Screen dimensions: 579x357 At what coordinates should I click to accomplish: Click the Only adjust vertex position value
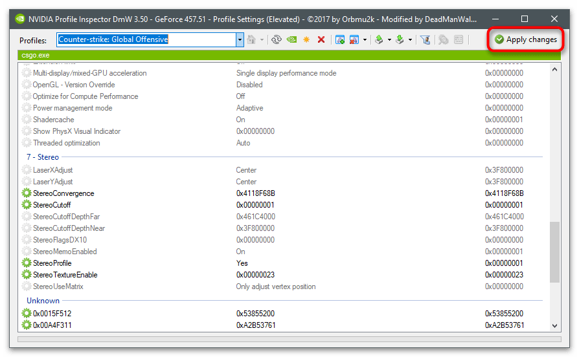(x=276, y=287)
